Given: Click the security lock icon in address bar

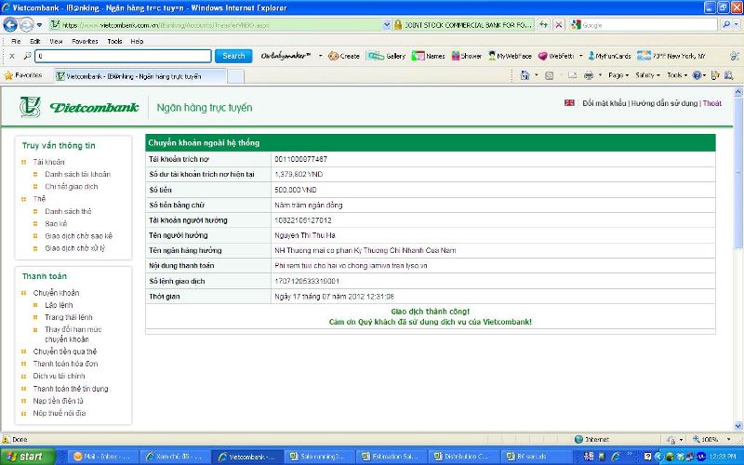Looking at the screenshot, I should 398,25.
